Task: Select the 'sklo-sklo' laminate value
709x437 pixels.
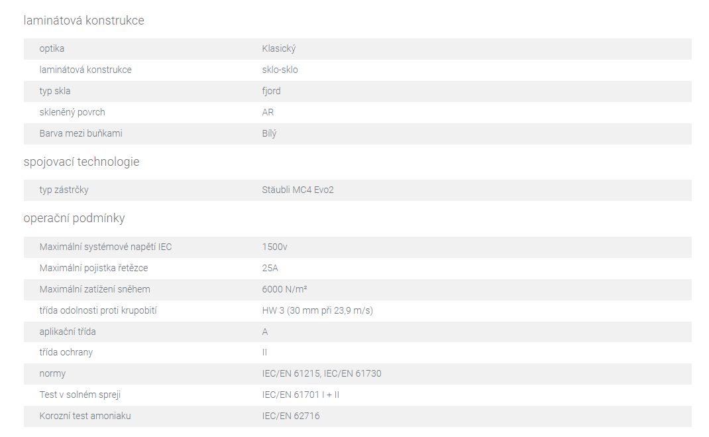Action: coord(280,70)
